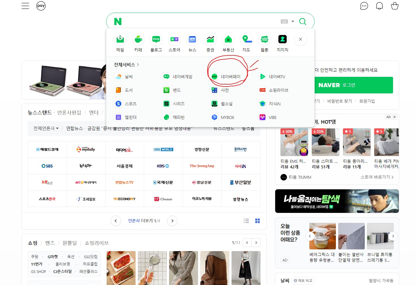
Task: Click the NAVER 로그인 button
Action: [x=354, y=85]
